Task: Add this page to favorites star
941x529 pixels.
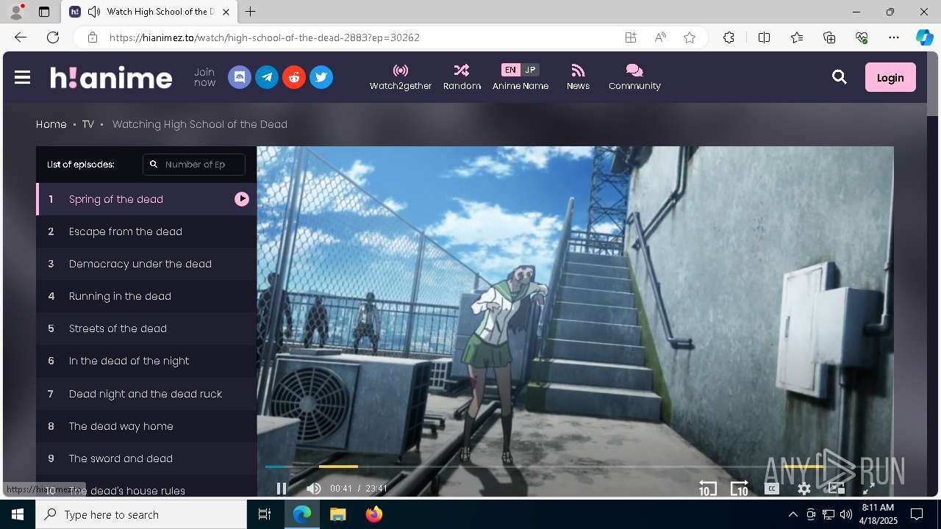Action: [690, 37]
